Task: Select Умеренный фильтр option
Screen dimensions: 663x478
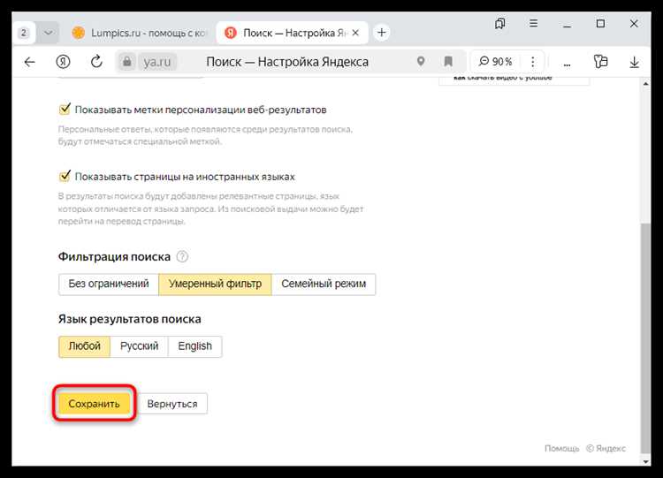Action: (x=215, y=284)
